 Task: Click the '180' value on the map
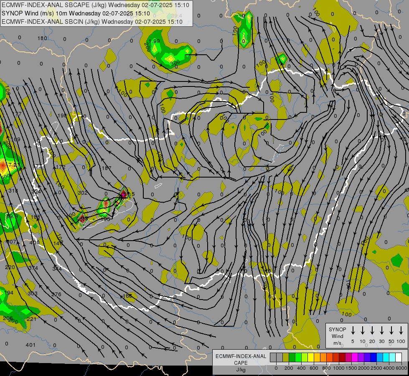tap(42, 38)
